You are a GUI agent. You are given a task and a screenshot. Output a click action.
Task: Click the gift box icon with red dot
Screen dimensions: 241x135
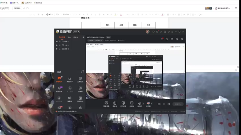(162, 39)
